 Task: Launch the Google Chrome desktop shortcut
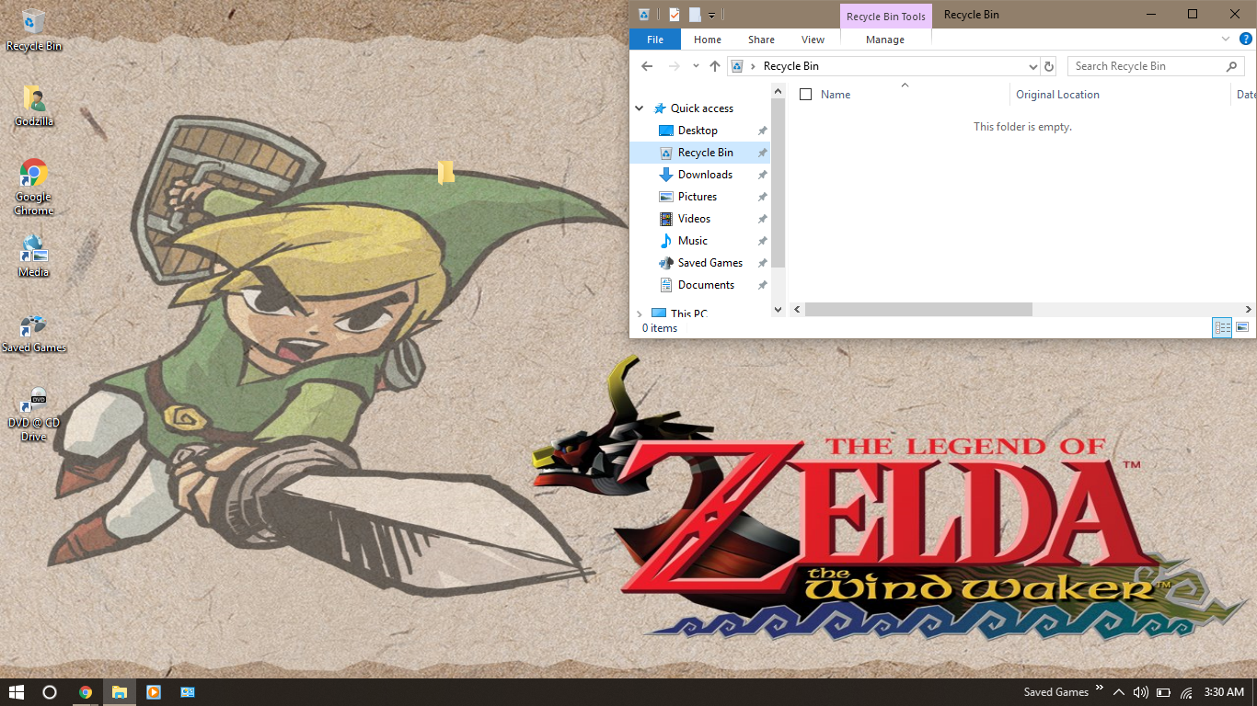click(x=33, y=188)
